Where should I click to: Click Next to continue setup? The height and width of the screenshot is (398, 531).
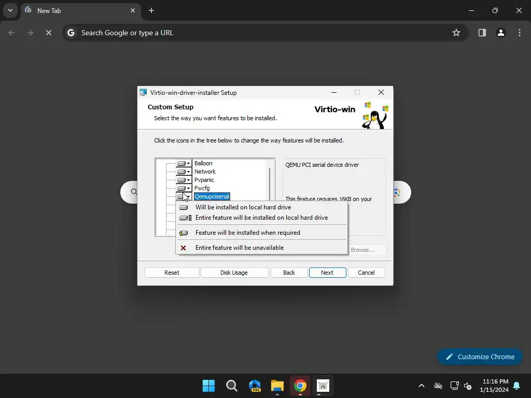(327, 273)
